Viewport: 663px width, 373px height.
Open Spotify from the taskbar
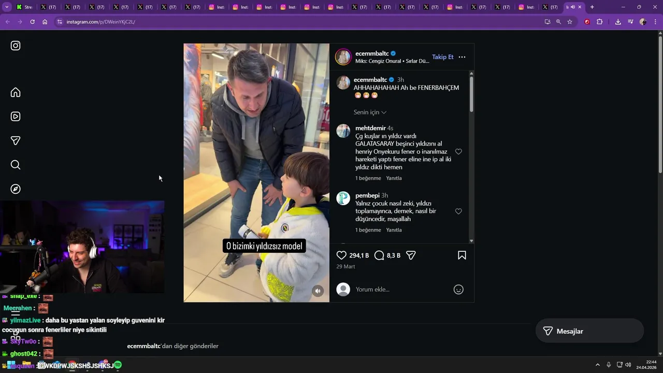point(118,365)
